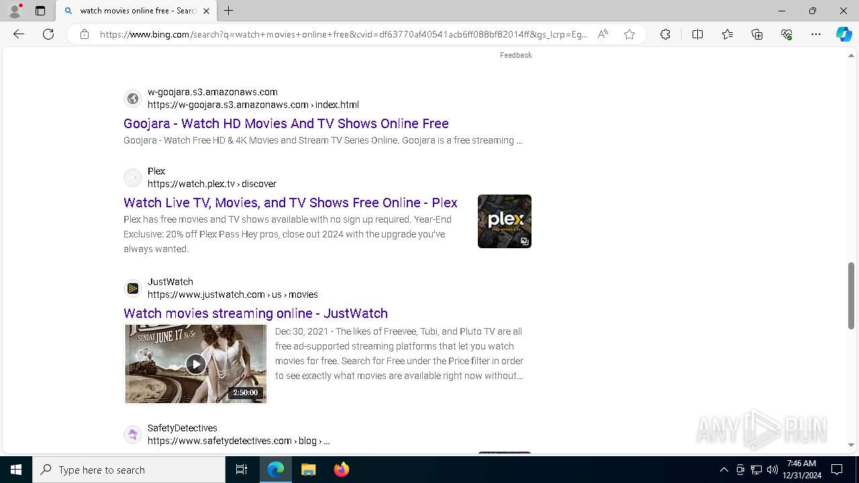Open the volume speaker tray icon
The width and height of the screenshot is (859, 483).
(x=772, y=470)
